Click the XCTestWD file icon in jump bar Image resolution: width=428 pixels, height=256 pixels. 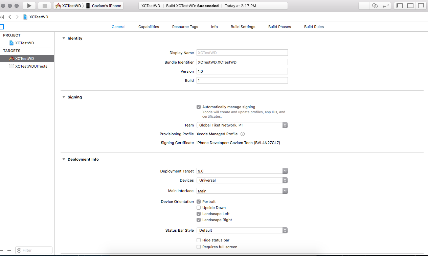tap(25, 17)
